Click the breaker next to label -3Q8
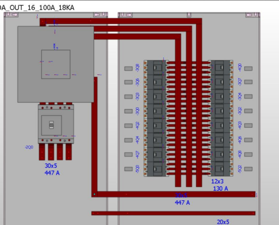 tap(156, 67)
